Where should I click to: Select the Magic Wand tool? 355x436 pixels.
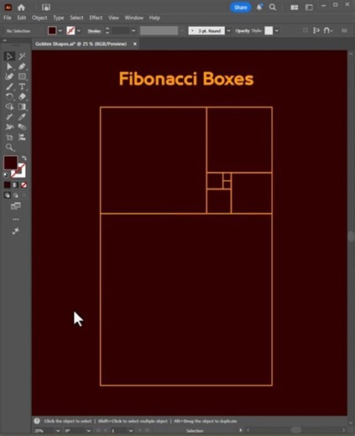pos(22,56)
